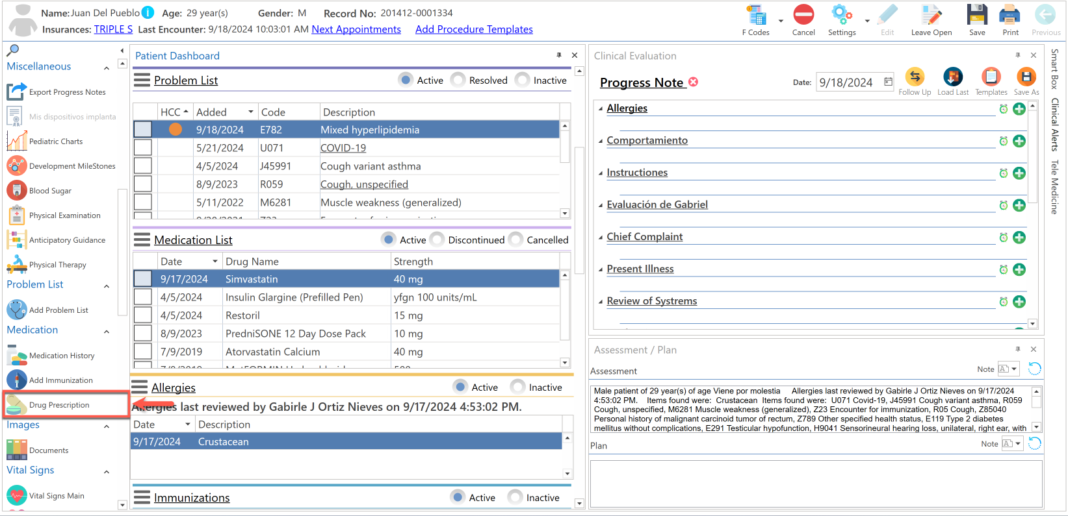The height and width of the screenshot is (516, 1068).
Task: Collapse the Medication sidebar group
Action: (x=107, y=331)
